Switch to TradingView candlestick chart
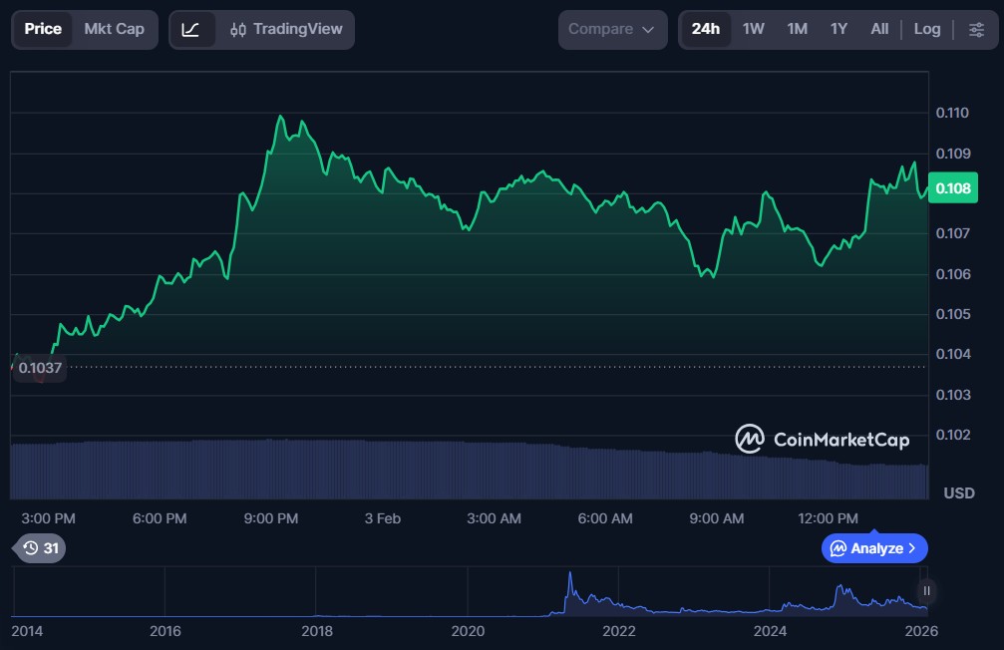Image resolution: width=1004 pixels, height=650 pixels. click(285, 30)
